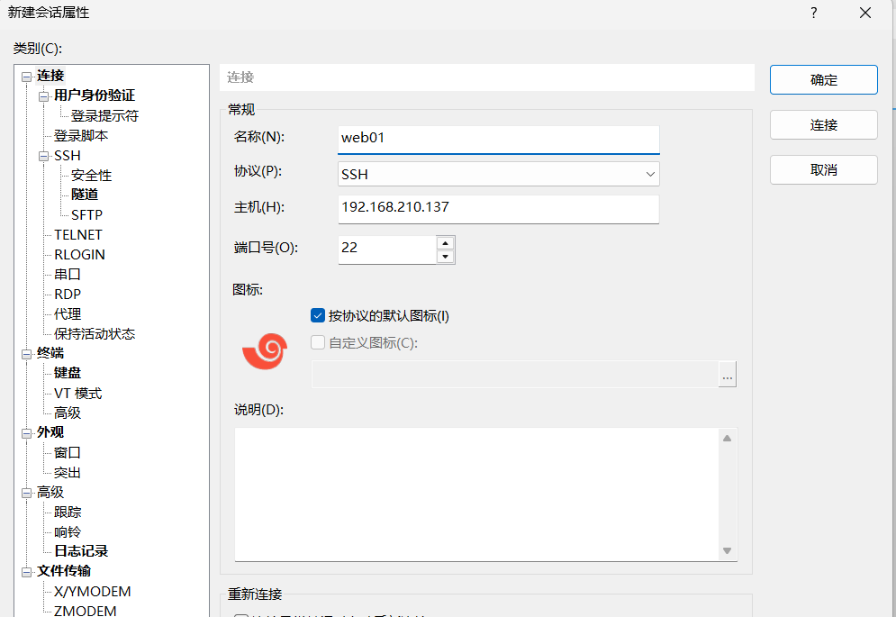The image size is (896, 617).
Task: Click the description scrollbar up arrow
Action: tap(727, 438)
